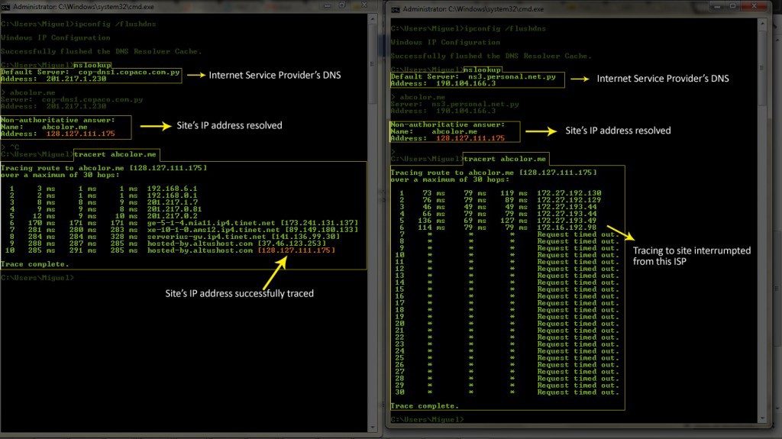Click the nslookup command in left window
This screenshot has height=439, width=782.
pyautogui.click(x=92, y=65)
